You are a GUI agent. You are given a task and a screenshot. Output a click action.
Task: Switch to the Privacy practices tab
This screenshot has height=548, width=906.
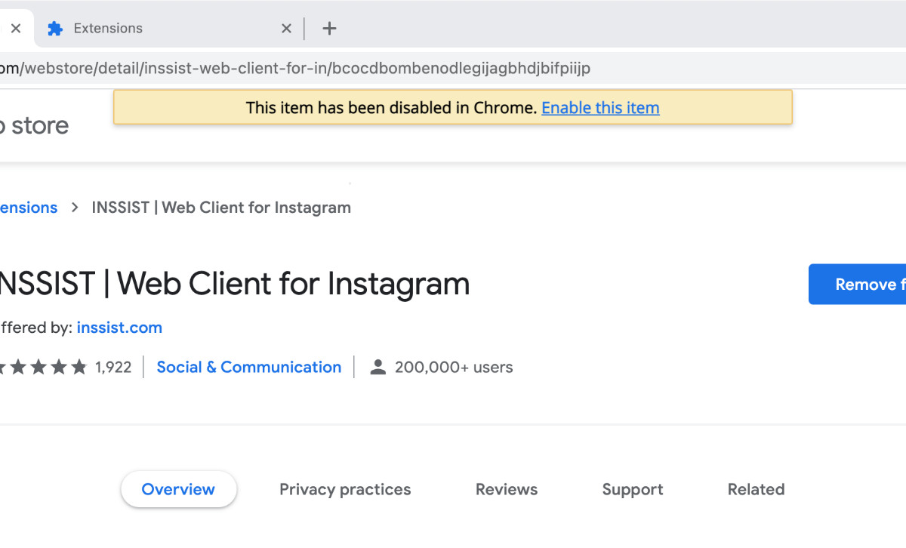pos(345,489)
